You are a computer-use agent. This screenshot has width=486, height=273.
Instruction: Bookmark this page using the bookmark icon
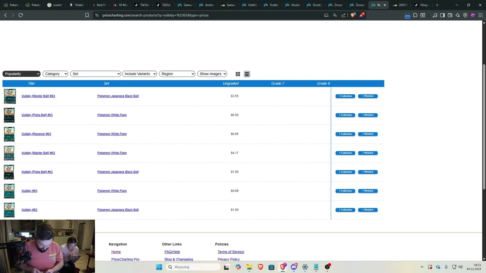(x=87, y=15)
